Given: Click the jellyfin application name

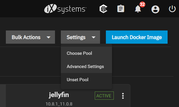Looking at the screenshot, I should (x=59, y=95).
